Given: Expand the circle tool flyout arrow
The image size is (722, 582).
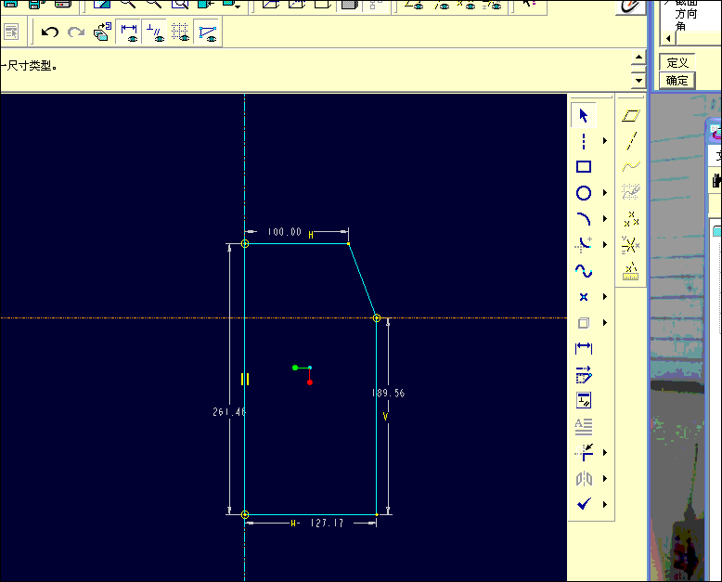Looking at the screenshot, I should (x=605, y=193).
